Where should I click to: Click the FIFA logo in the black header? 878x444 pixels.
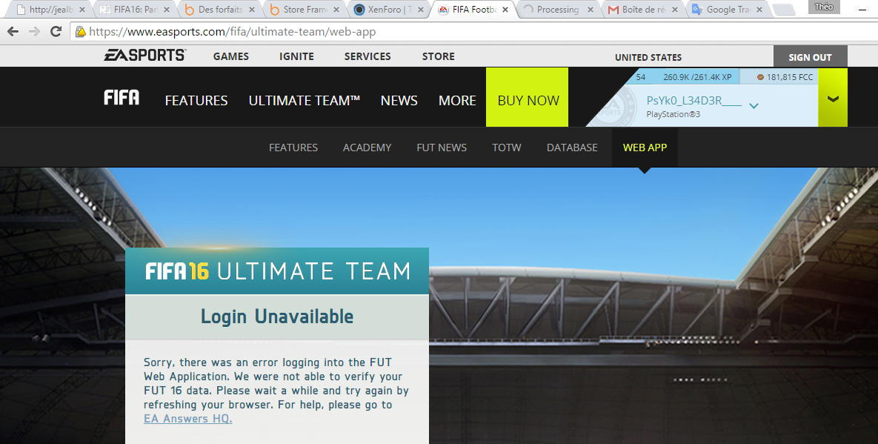122,97
